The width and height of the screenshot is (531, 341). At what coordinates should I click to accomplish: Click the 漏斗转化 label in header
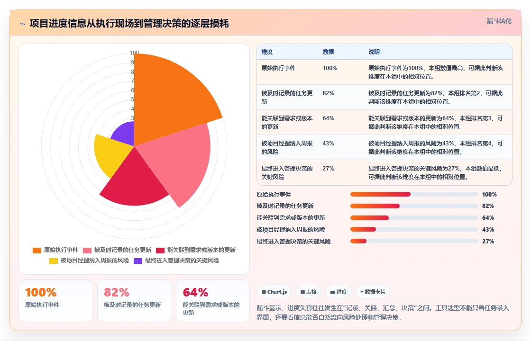[x=499, y=21]
